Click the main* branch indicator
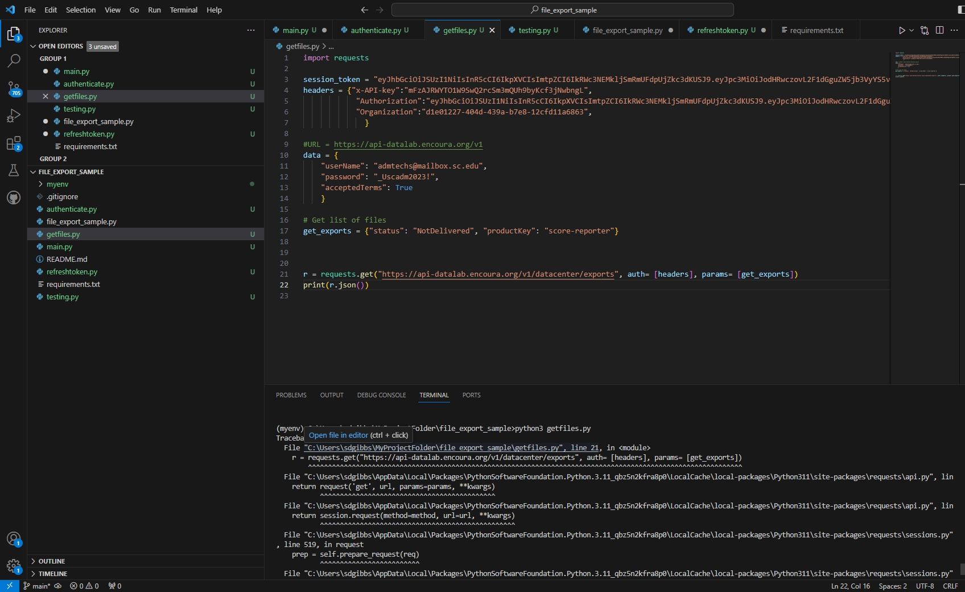 (37, 586)
